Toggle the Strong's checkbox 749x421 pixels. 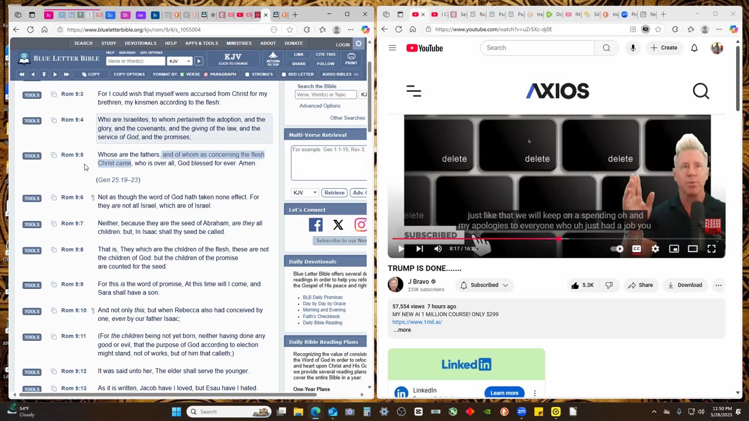[x=247, y=74]
